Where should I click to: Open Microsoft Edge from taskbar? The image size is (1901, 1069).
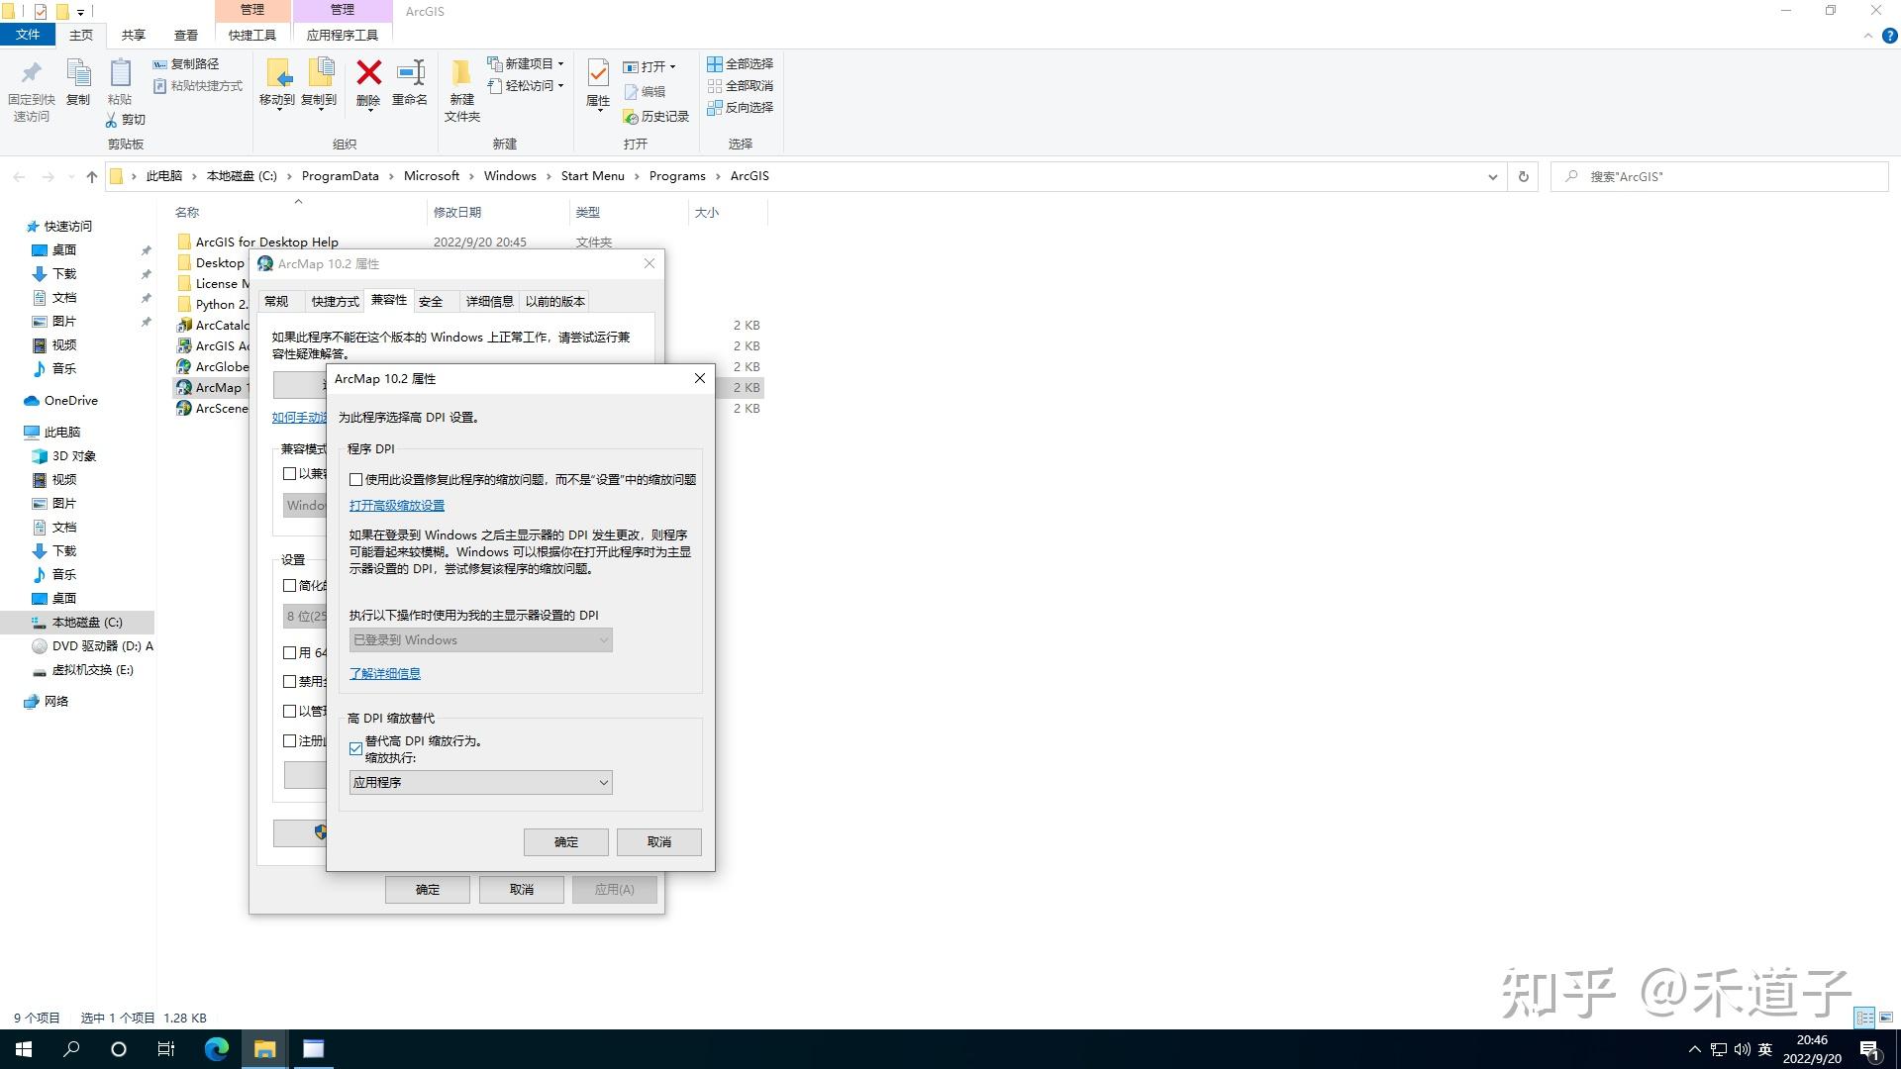(217, 1049)
